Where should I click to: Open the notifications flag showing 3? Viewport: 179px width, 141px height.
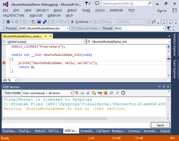88,3
